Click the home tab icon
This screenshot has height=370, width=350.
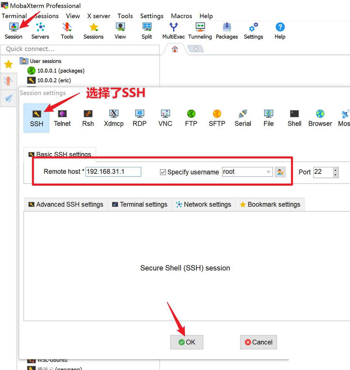point(175,49)
